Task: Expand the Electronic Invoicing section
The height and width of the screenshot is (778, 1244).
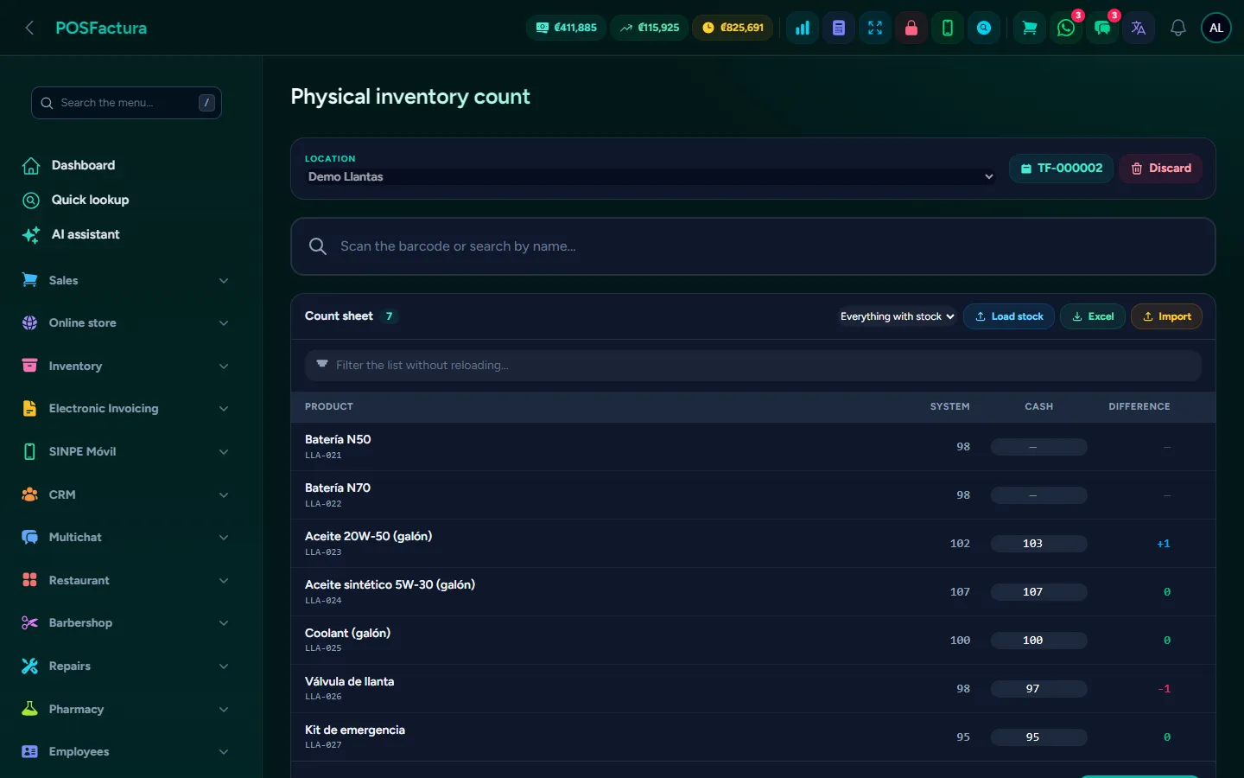Action: [126, 408]
